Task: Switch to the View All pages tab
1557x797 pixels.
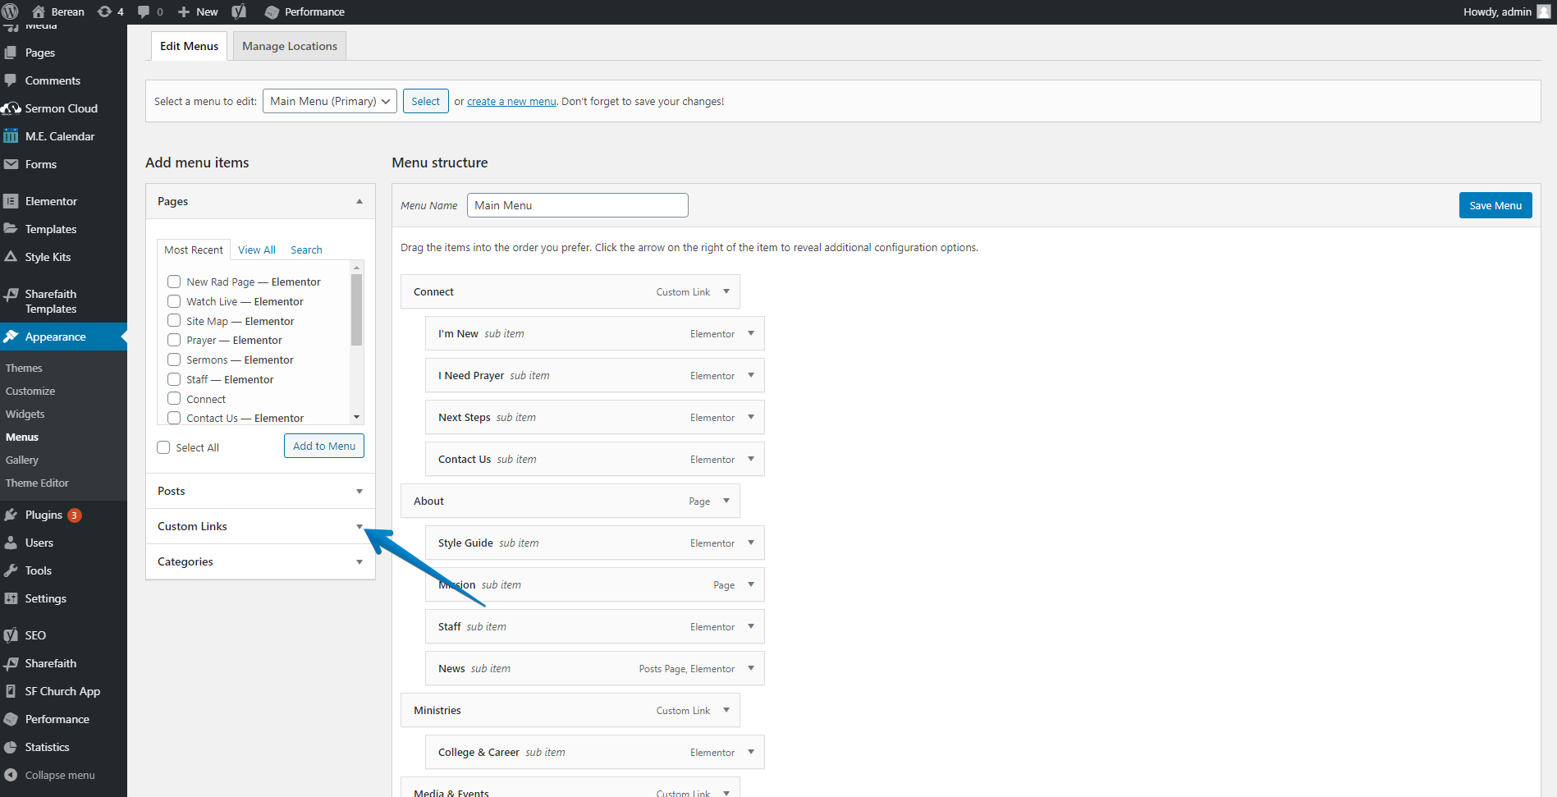Action: click(x=256, y=250)
